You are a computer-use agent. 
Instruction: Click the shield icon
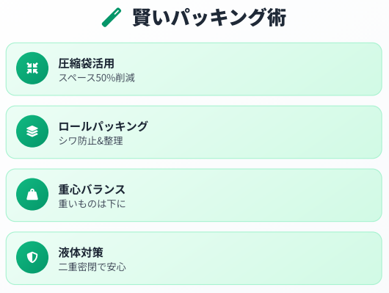(x=32, y=257)
